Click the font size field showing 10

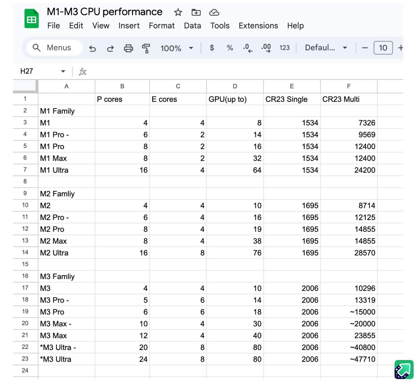click(383, 48)
